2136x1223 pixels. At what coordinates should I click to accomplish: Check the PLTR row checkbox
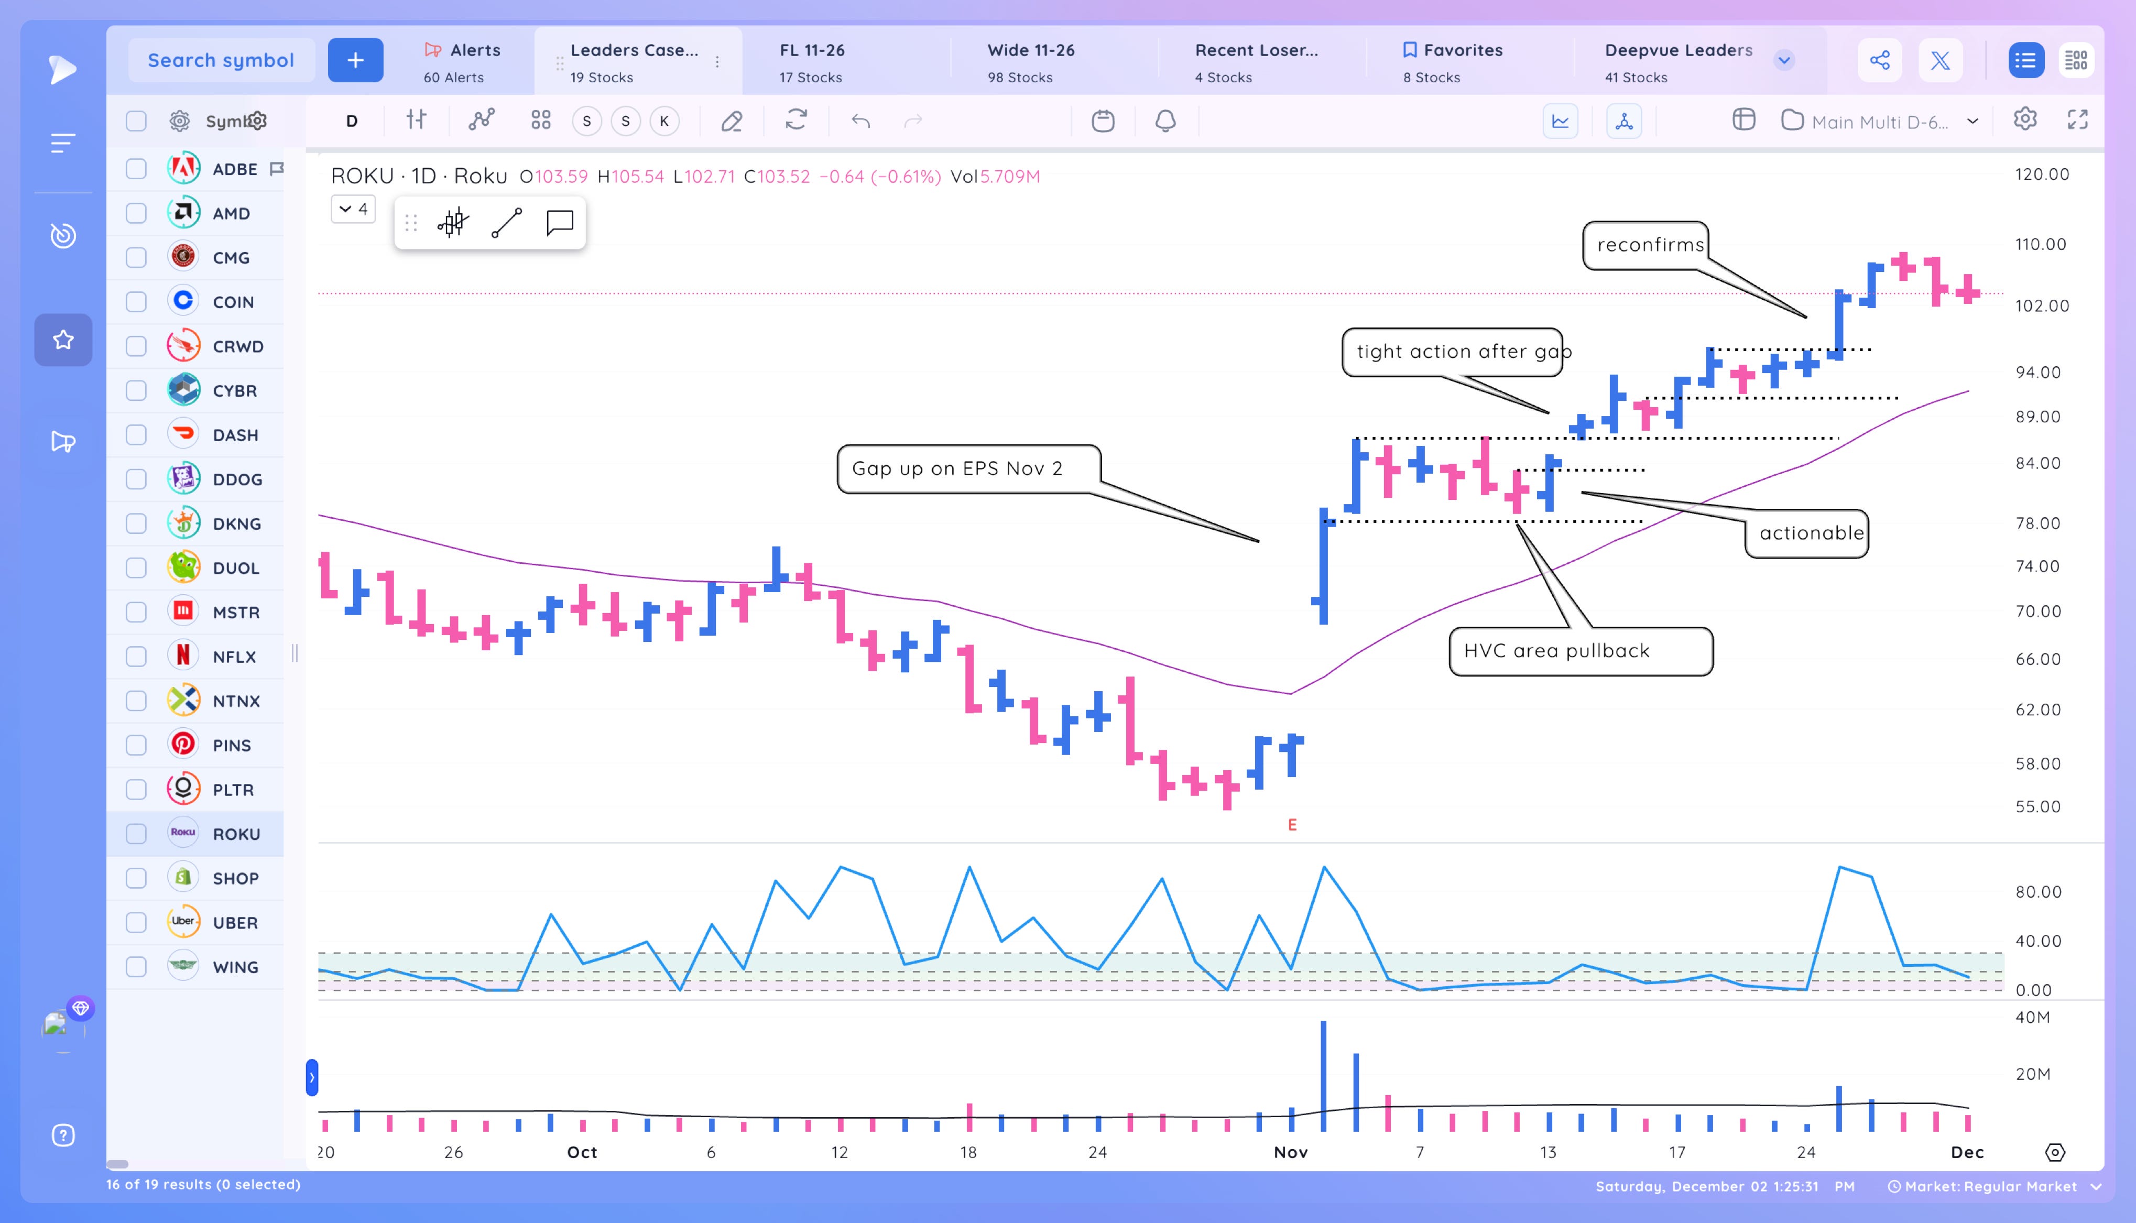(136, 790)
